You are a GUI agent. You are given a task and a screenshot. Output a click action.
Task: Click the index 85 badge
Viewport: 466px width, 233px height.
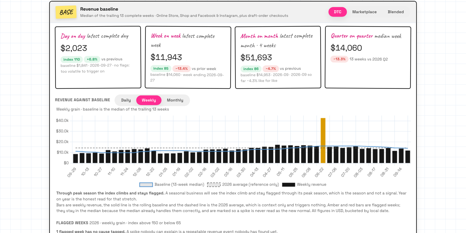[x=161, y=69]
